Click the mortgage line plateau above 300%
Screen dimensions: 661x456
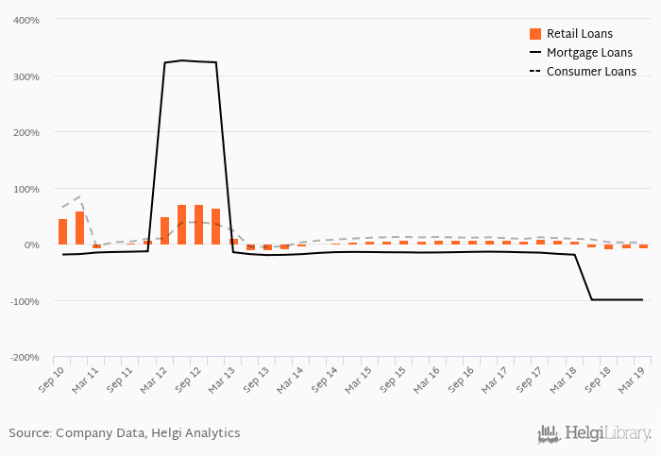pos(191,61)
